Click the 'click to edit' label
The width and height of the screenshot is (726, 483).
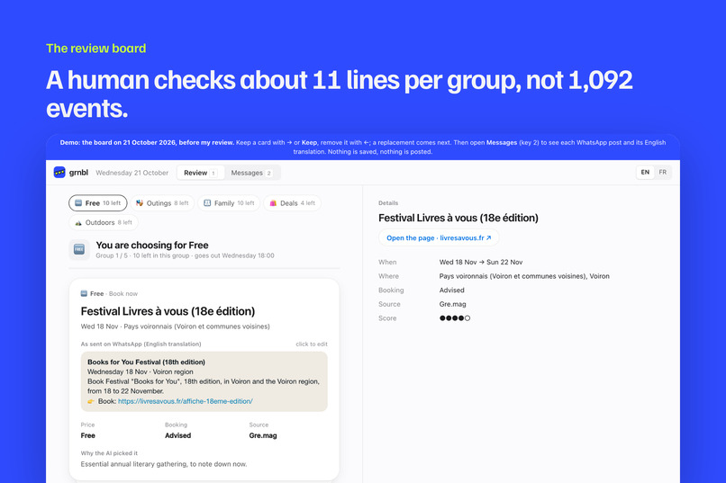(312, 344)
